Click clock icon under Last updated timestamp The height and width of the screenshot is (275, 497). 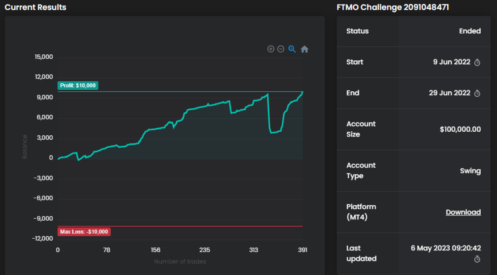(477, 259)
